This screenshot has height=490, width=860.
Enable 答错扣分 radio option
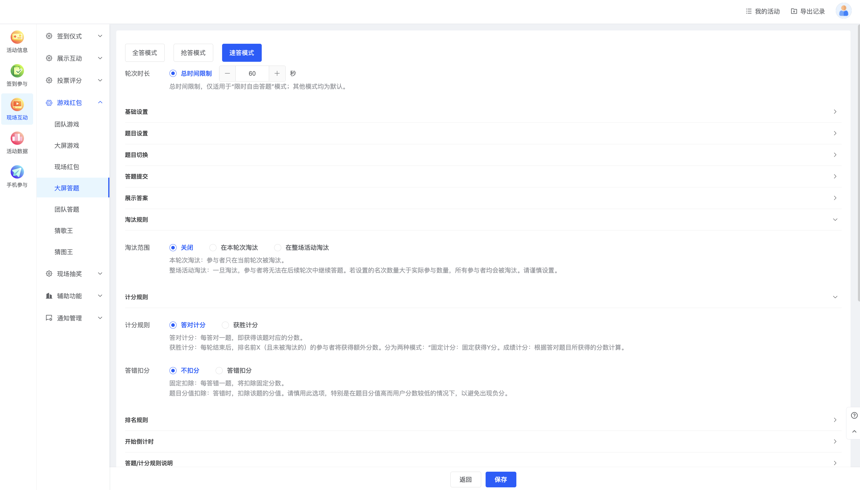click(x=219, y=371)
